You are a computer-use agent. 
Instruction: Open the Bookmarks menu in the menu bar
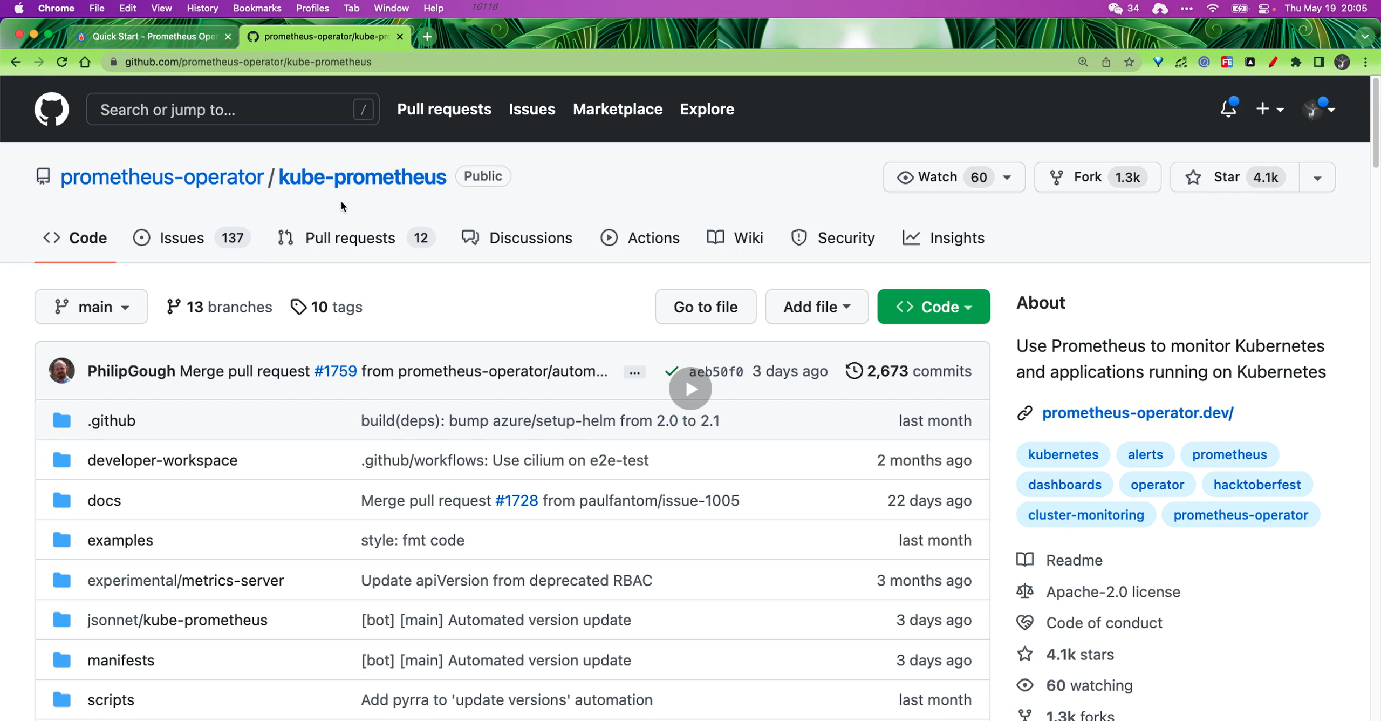[x=257, y=8]
